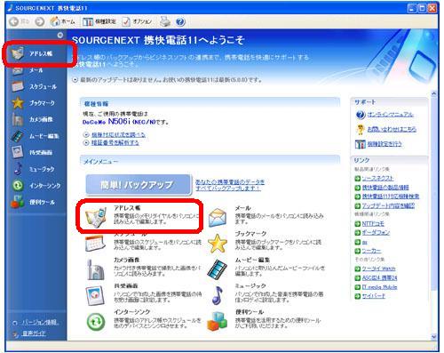Open ムービー編集 in the left sidebar

pyautogui.click(x=36, y=136)
